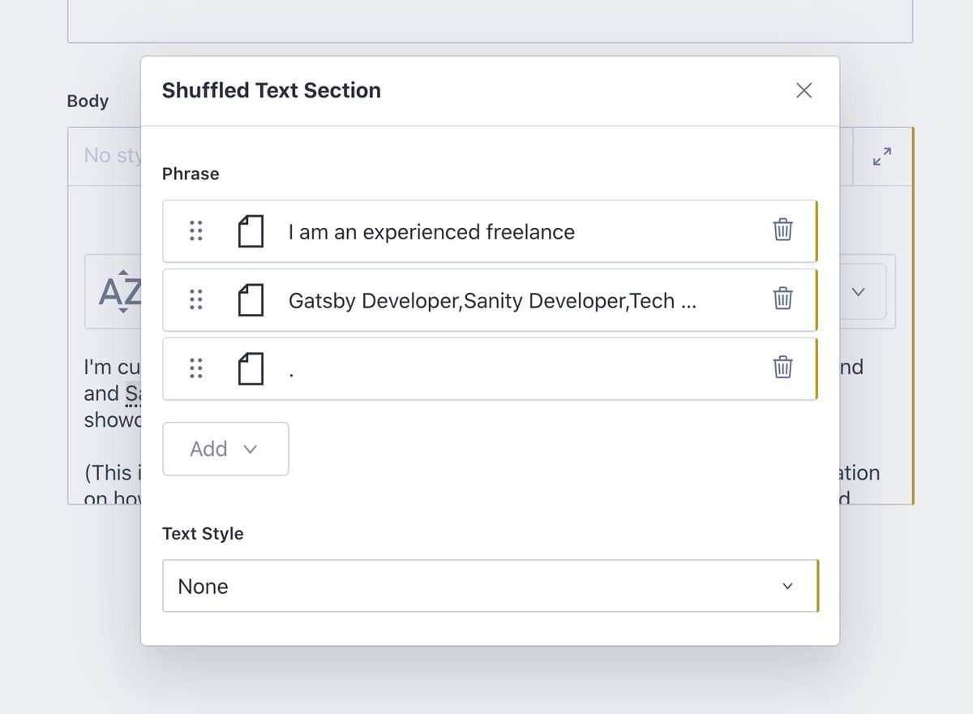Open 'Gatsby Developer,Sanity Developer,Tech' phrase
Viewport: 973px width, 714px height.
[x=492, y=301]
